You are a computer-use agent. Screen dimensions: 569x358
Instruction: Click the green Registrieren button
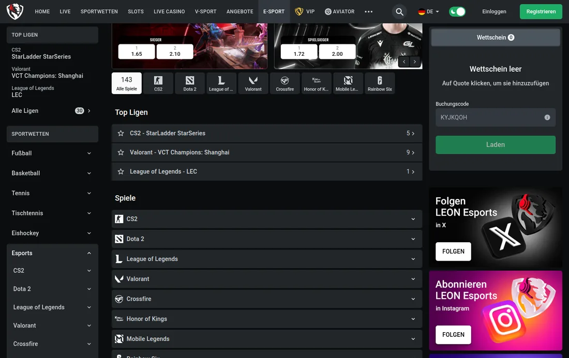541,11
